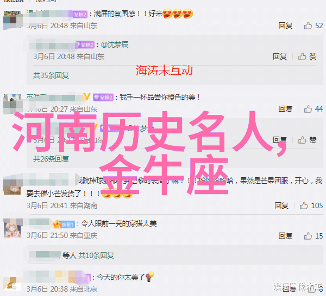Reply to 我手一杯品尝你橙色的美 comment
Screen dimensions: 326x296
[x=285, y=109]
